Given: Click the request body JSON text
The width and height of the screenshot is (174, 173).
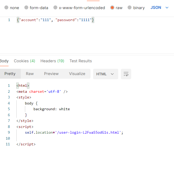Looking at the screenshot, I should (55, 20).
